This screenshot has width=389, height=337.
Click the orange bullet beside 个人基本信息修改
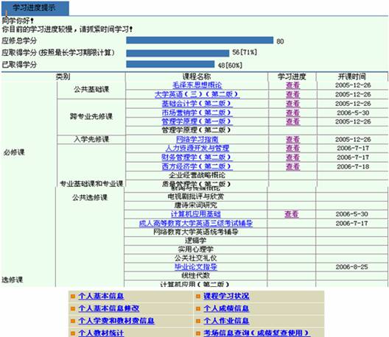point(73,308)
